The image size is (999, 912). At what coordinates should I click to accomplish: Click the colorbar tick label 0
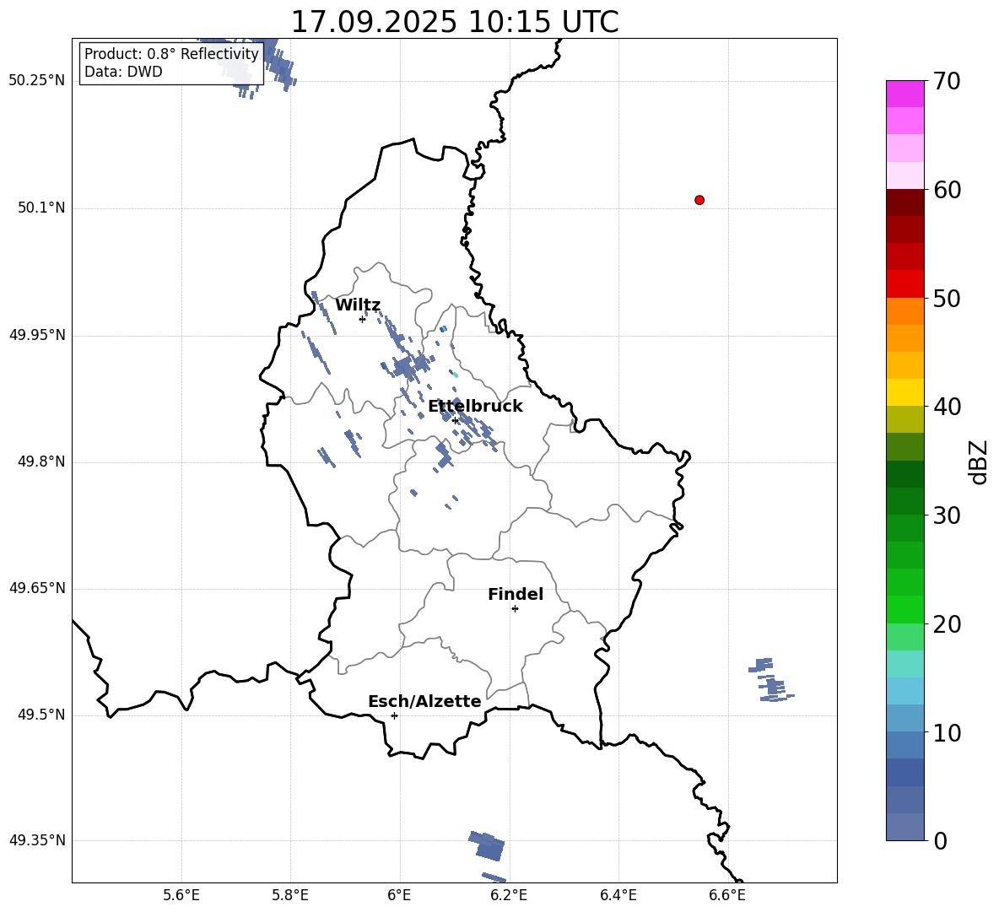(x=941, y=840)
